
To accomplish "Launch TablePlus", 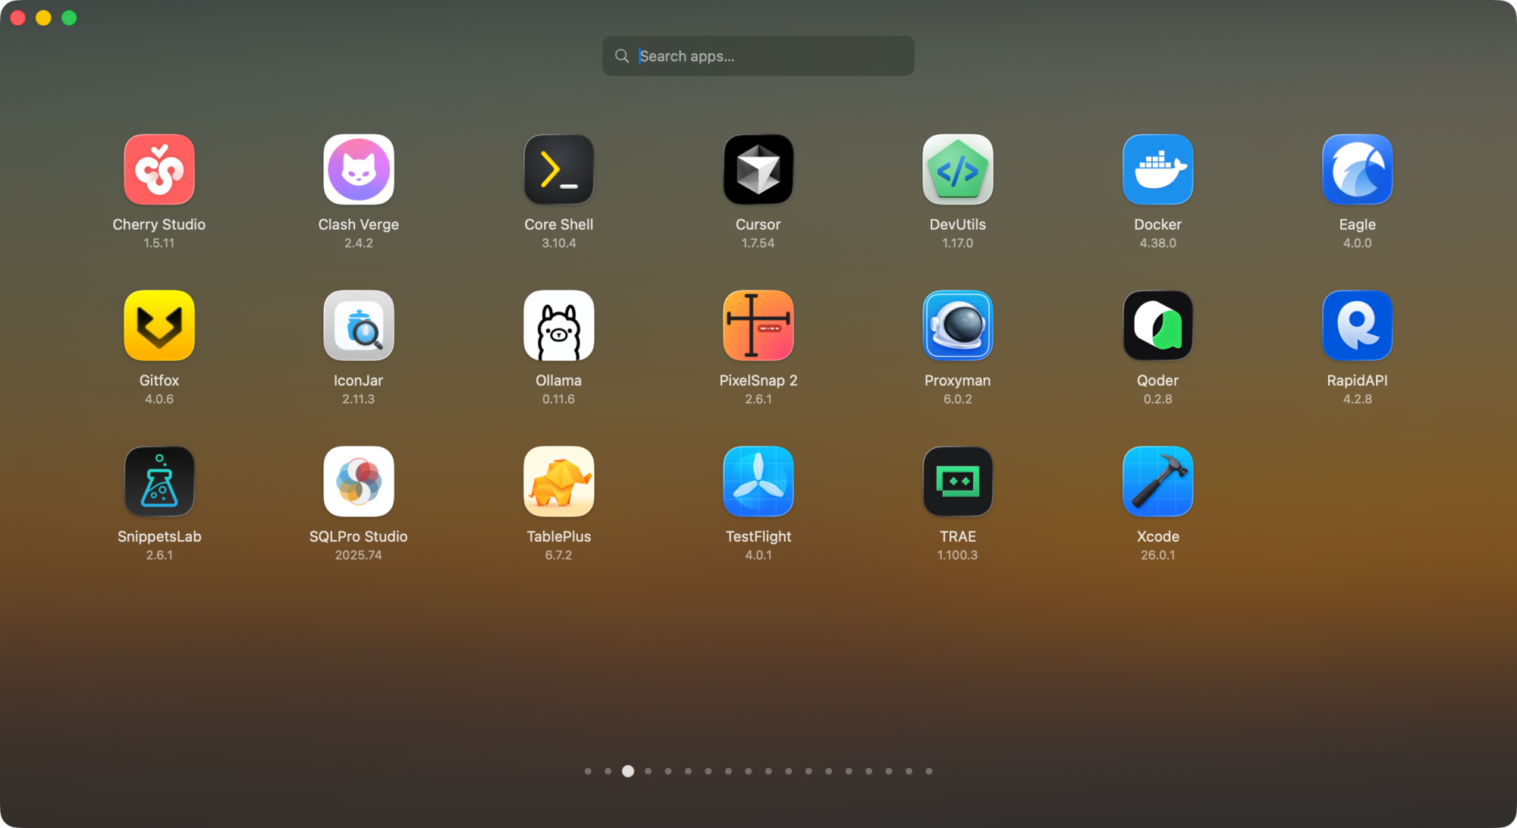I will tap(559, 481).
